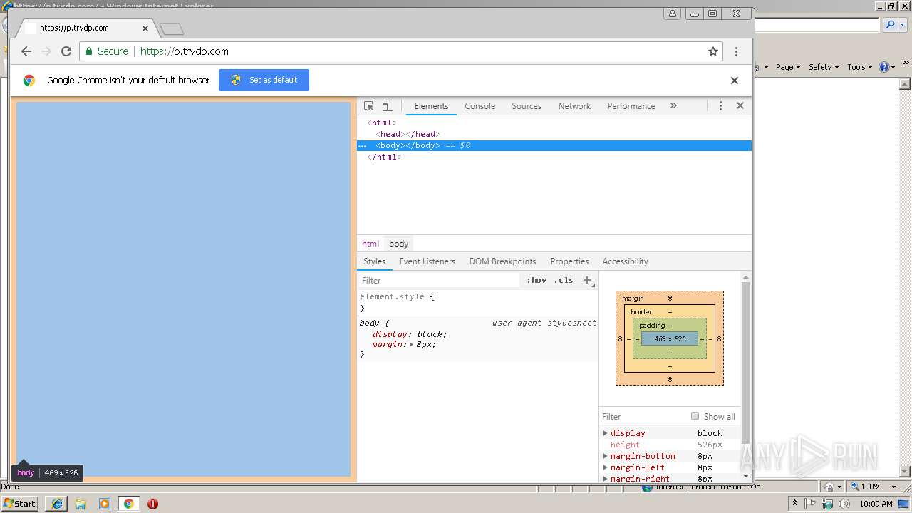
Task: Expand the margin shorthand triangle in body rule
Action: point(411,345)
